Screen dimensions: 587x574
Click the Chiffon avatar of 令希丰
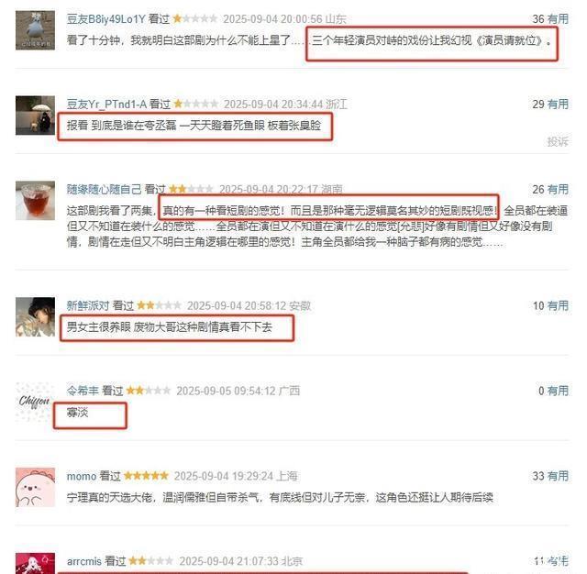[35, 403]
